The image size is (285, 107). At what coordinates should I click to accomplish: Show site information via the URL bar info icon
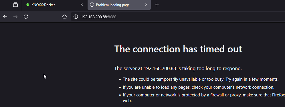76,17
